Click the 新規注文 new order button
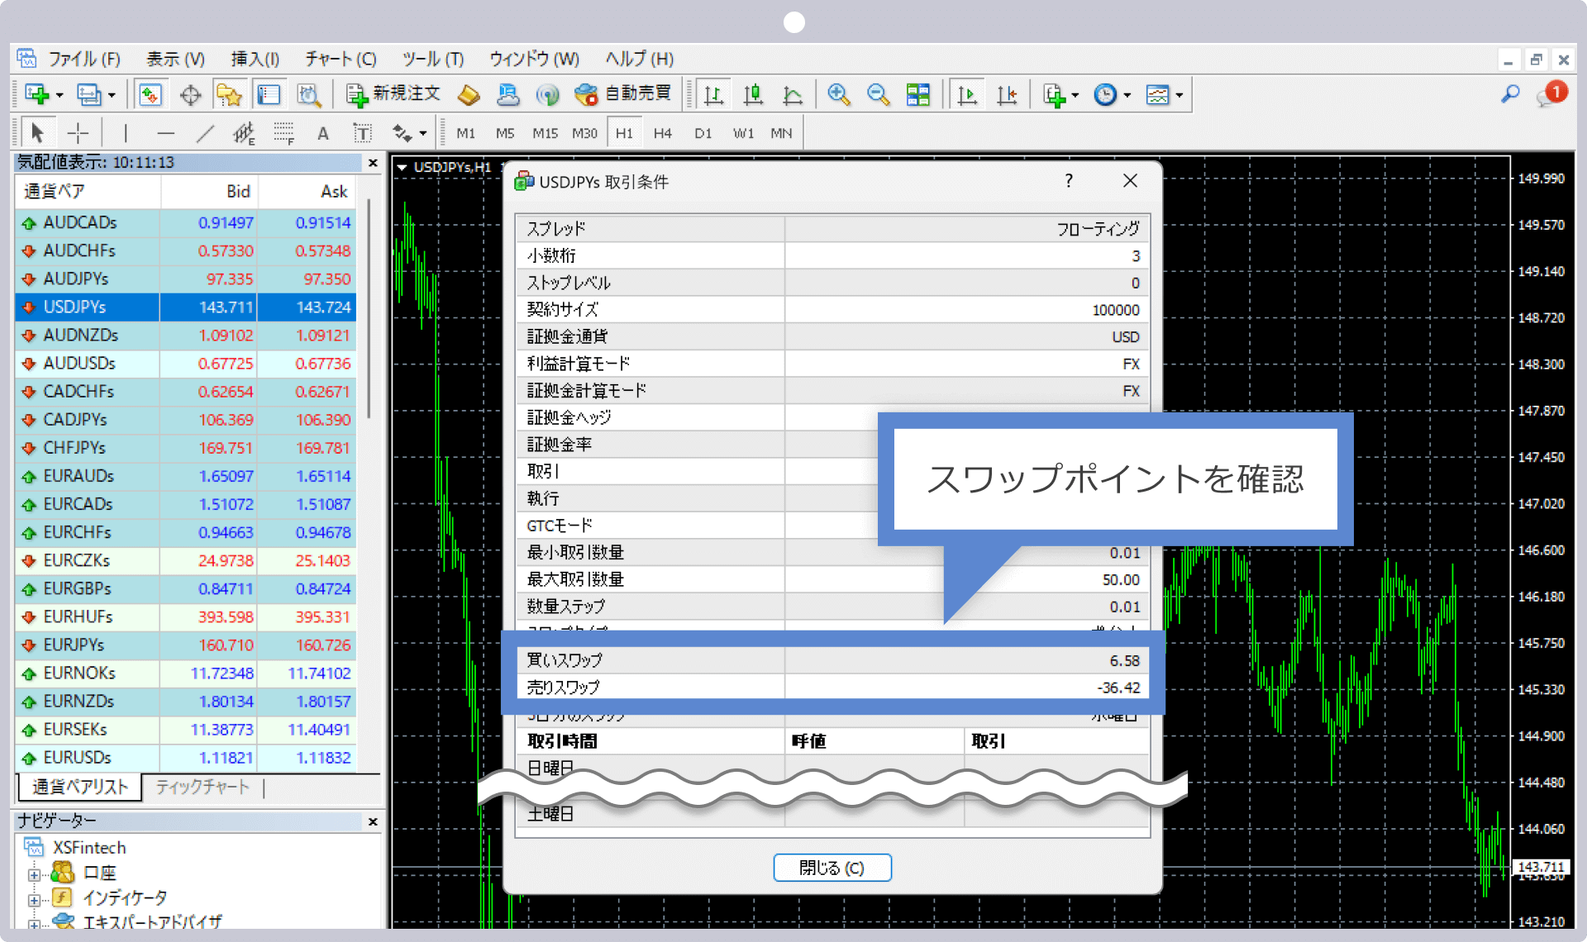Screen dimensions: 1587x942 (393, 94)
